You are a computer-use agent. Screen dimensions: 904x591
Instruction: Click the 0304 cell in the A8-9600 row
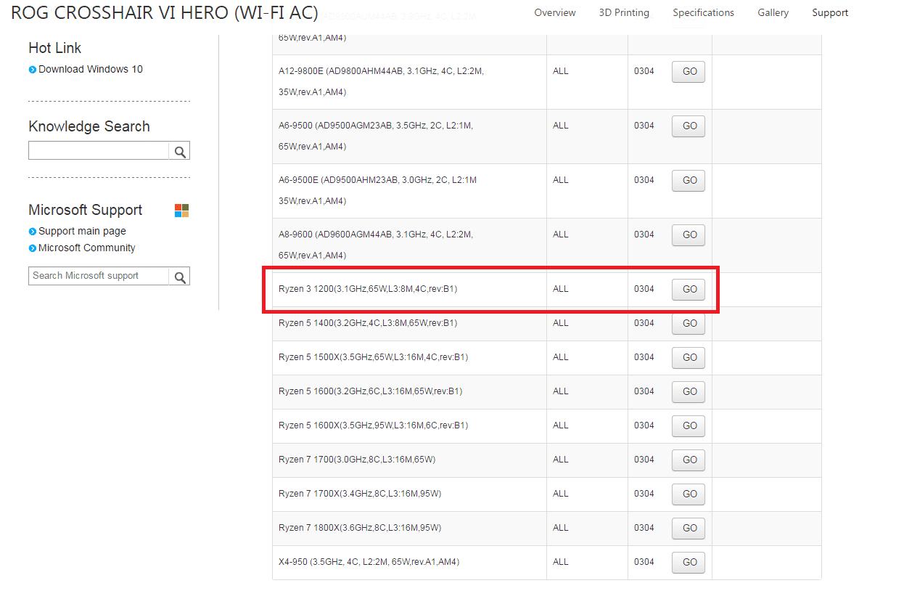tap(644, 235)
